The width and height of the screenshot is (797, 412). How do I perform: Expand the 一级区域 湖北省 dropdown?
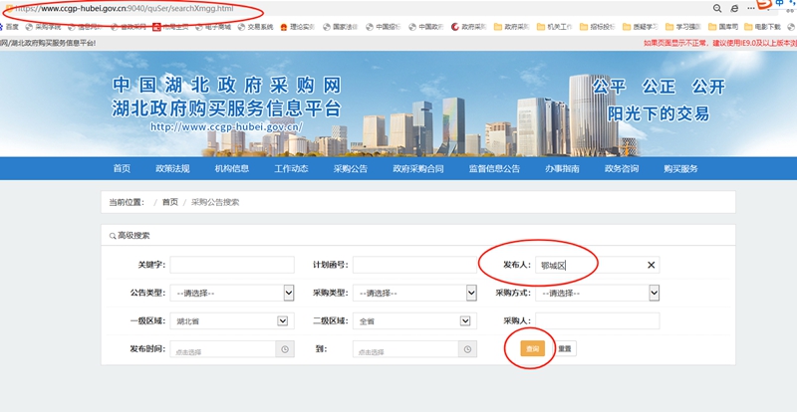pyautogui.click(x=282, y=321)
